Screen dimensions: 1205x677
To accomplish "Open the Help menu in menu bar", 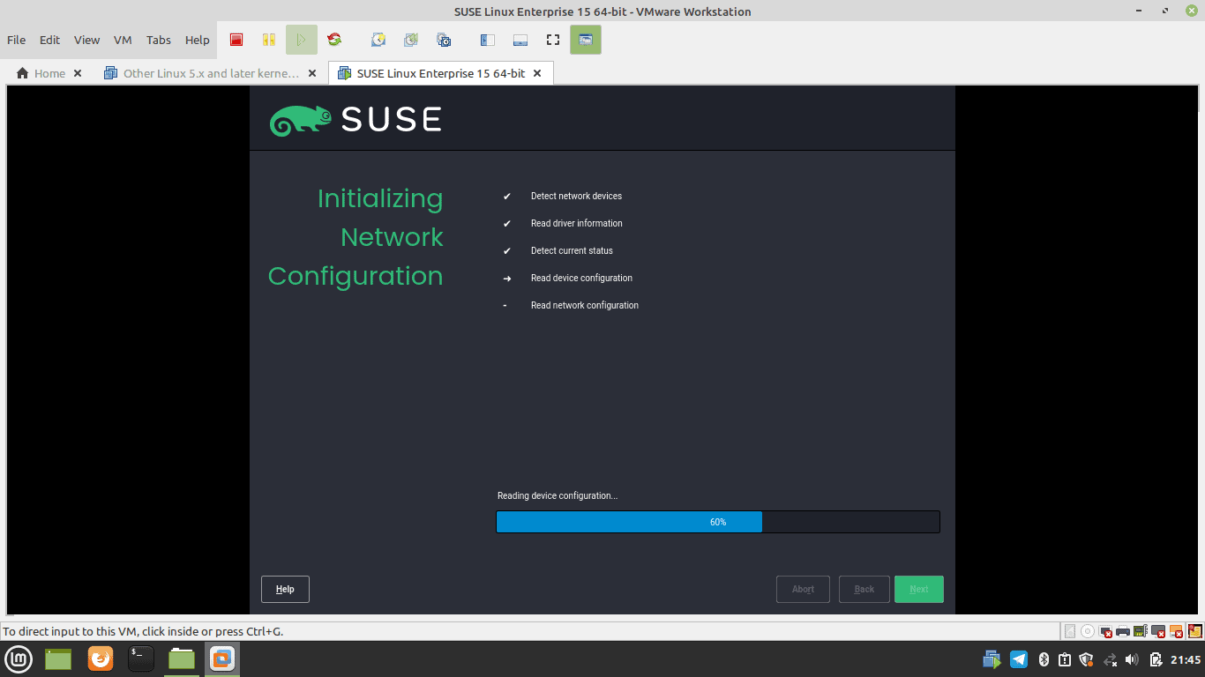I will pyautogui.click(x=198, y=40).
